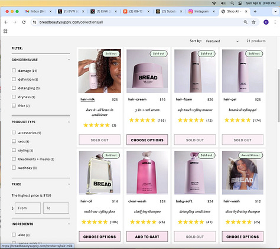The height and width of the screenshot is (249, 280).
Task: Check the sets product type checkbox
Action: (14, 141)
